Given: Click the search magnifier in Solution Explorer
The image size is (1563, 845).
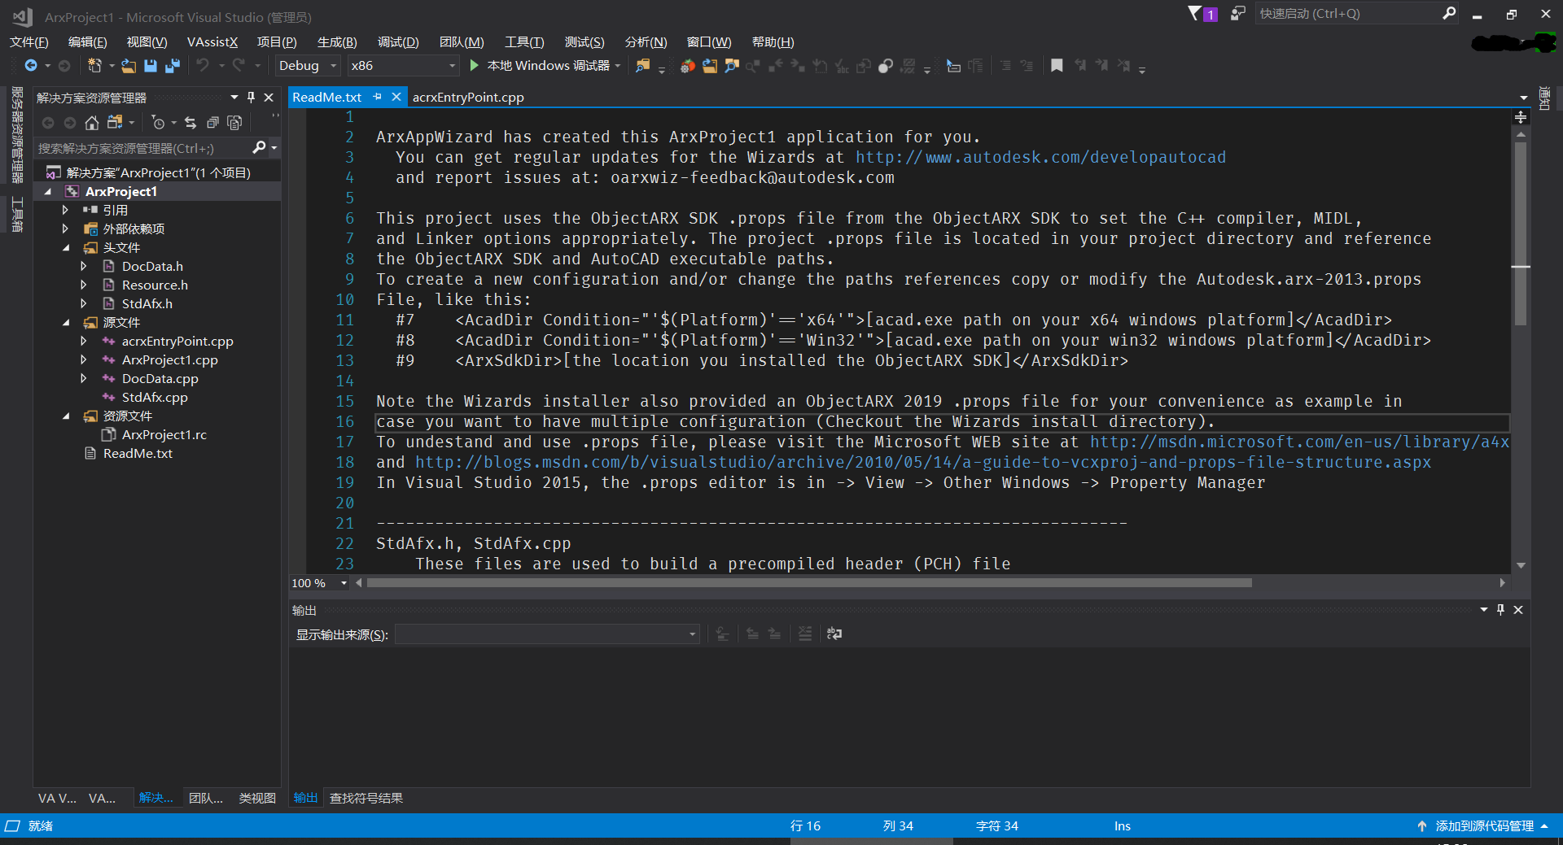Looking at the screenshot, I should (260, 147).
